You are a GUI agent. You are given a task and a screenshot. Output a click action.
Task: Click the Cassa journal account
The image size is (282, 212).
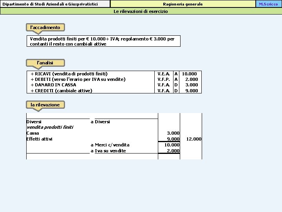coord(33,133)
